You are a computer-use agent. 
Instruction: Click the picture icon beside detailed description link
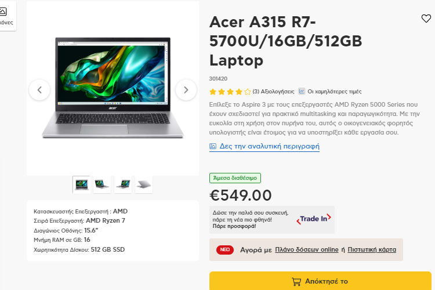[213, 146]
